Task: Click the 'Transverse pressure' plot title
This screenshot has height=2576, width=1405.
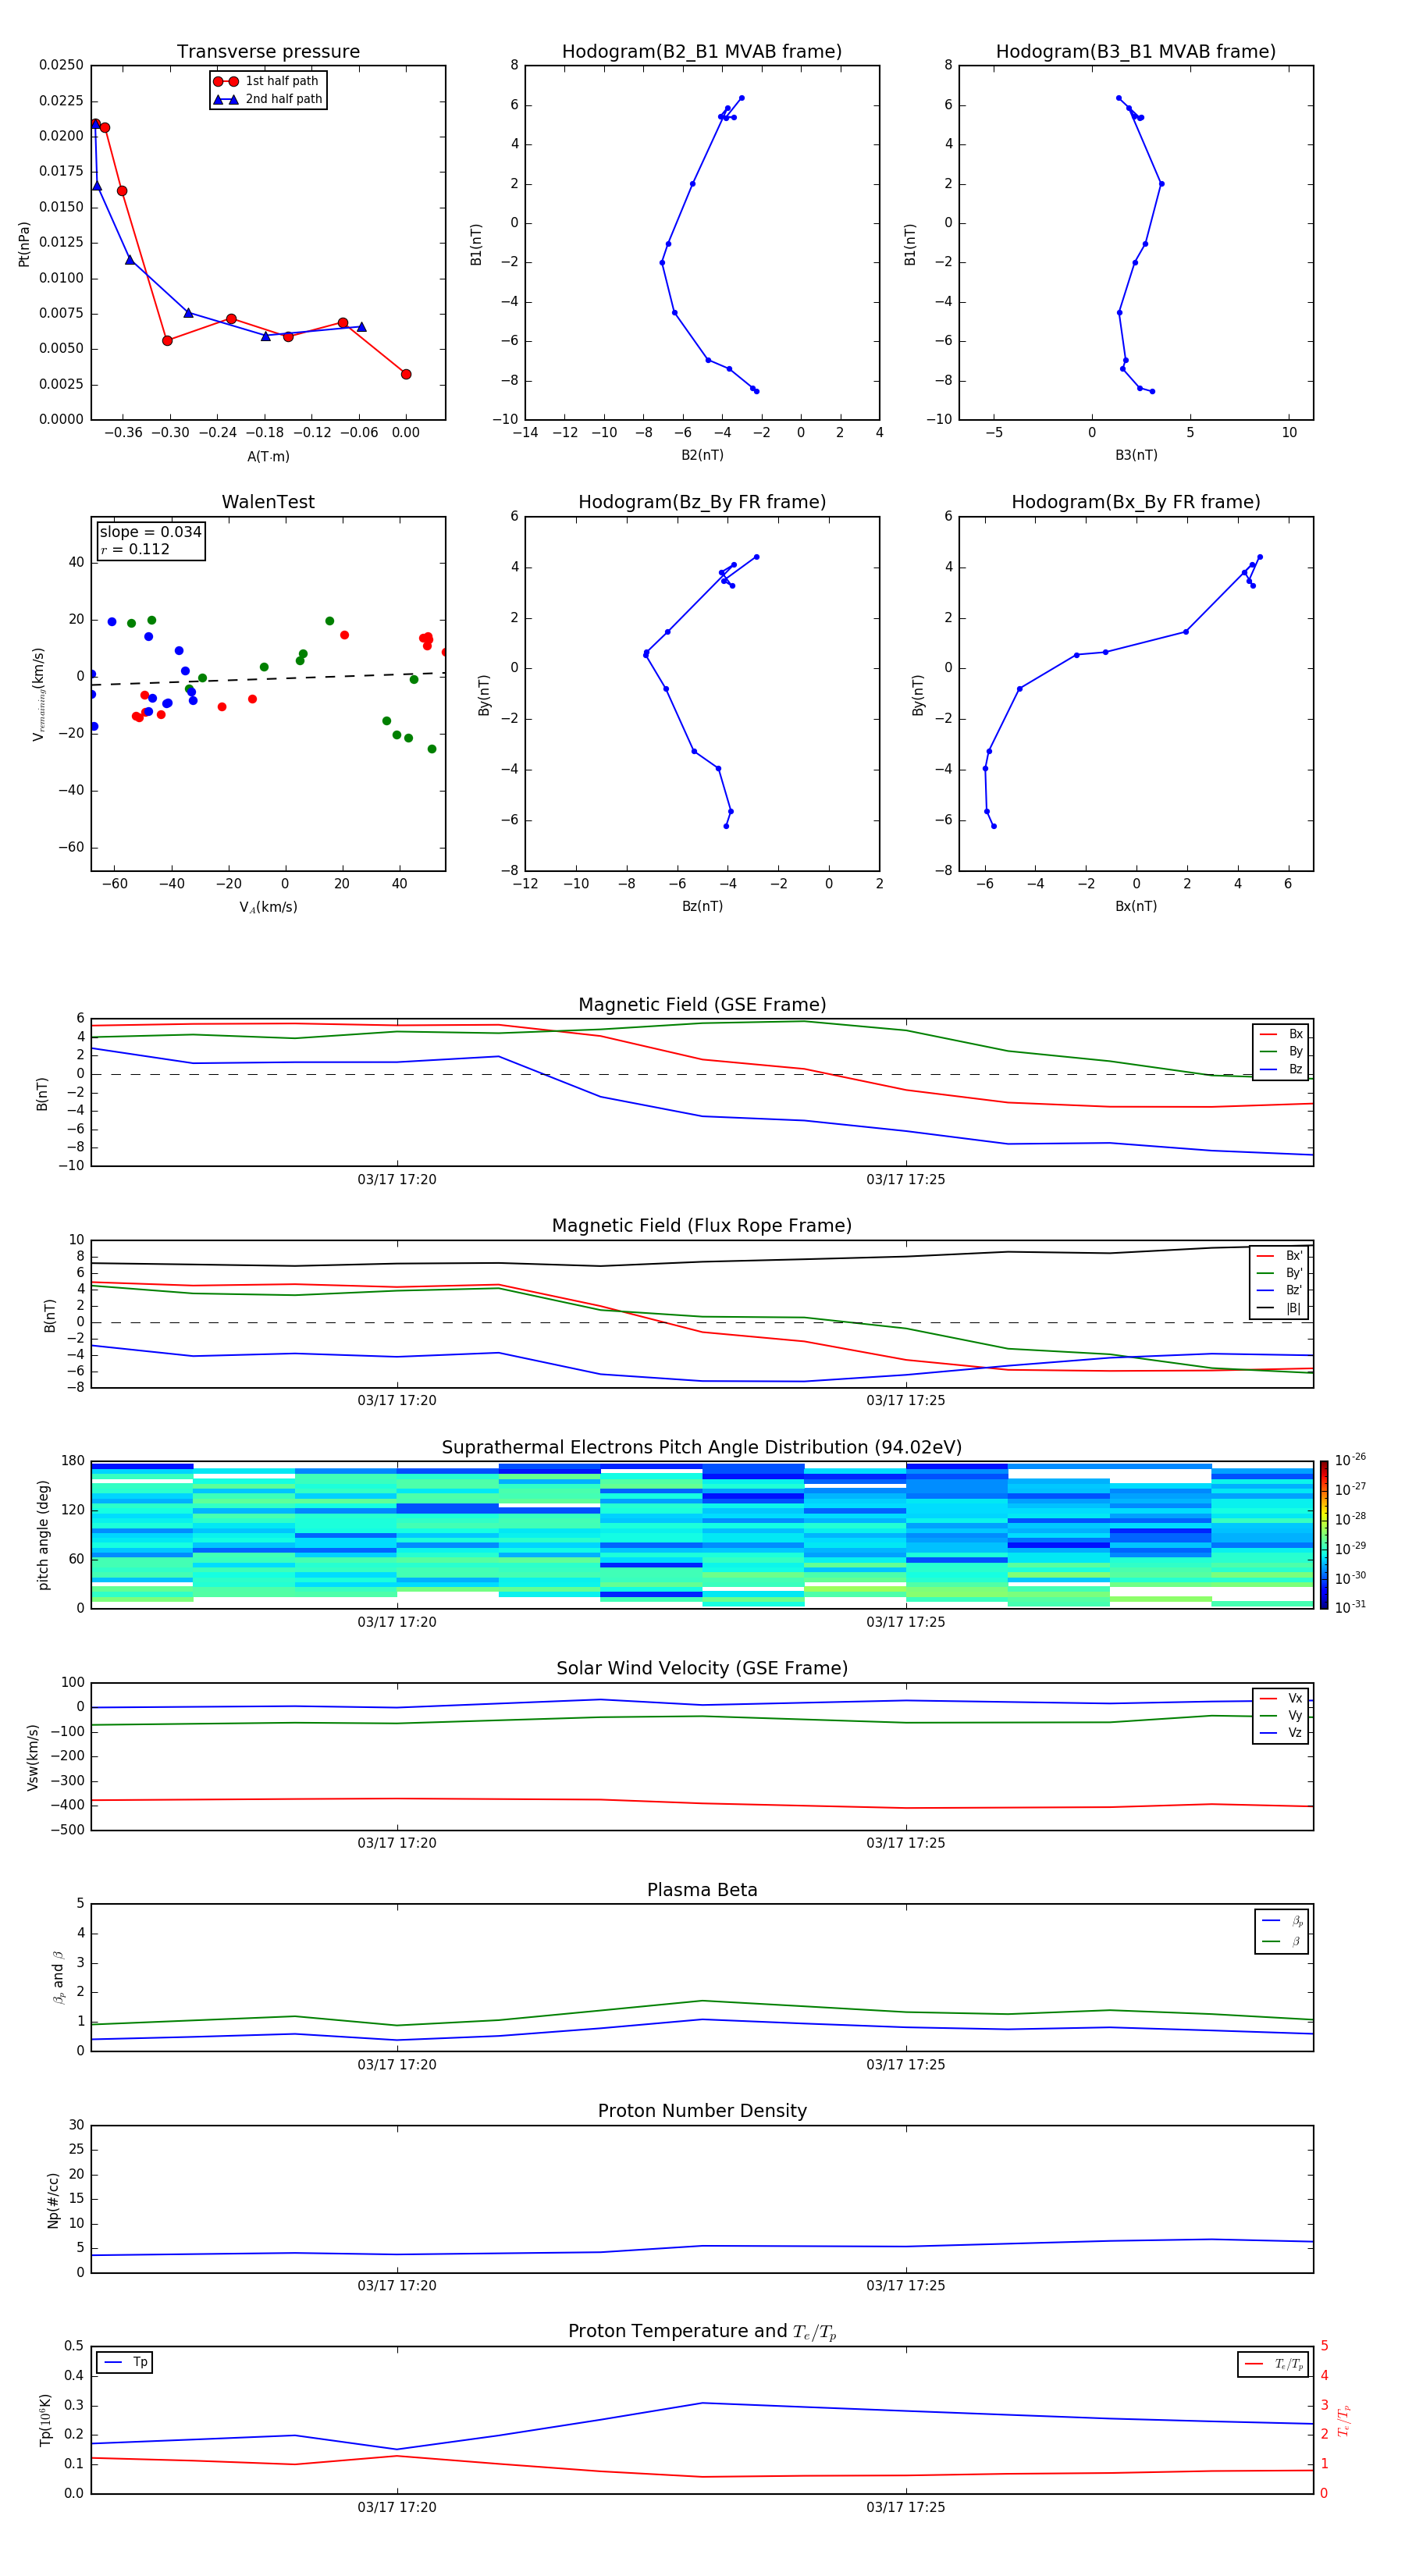Action: click(268, 52)
